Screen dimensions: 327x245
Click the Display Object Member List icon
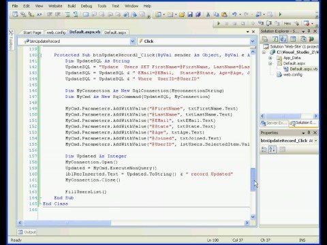15,15
